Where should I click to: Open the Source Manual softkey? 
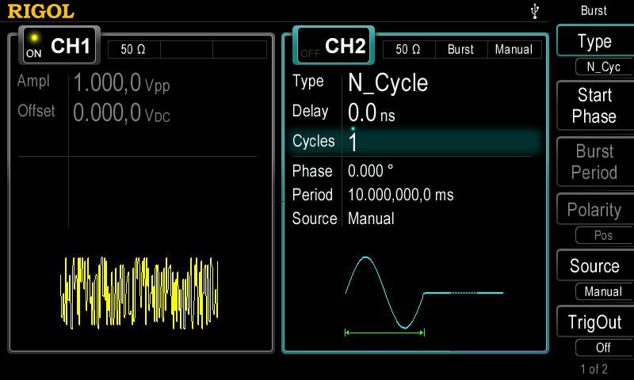(x=594, y=277)
